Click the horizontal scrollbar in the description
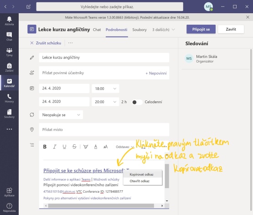 pos(101,205)
